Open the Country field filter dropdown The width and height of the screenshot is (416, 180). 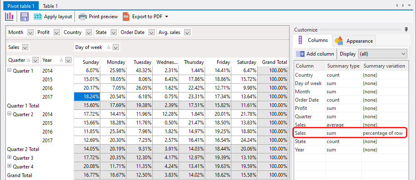(89, 32)
